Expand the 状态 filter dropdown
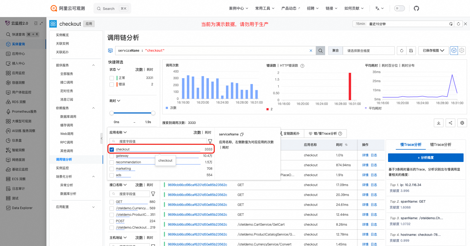 pos(115,70)
